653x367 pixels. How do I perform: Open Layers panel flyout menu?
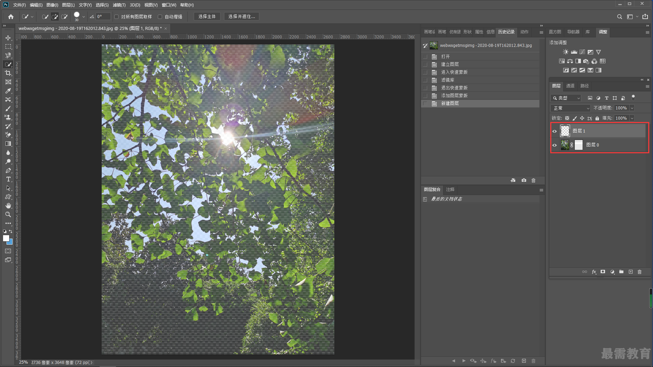[648, 86]
